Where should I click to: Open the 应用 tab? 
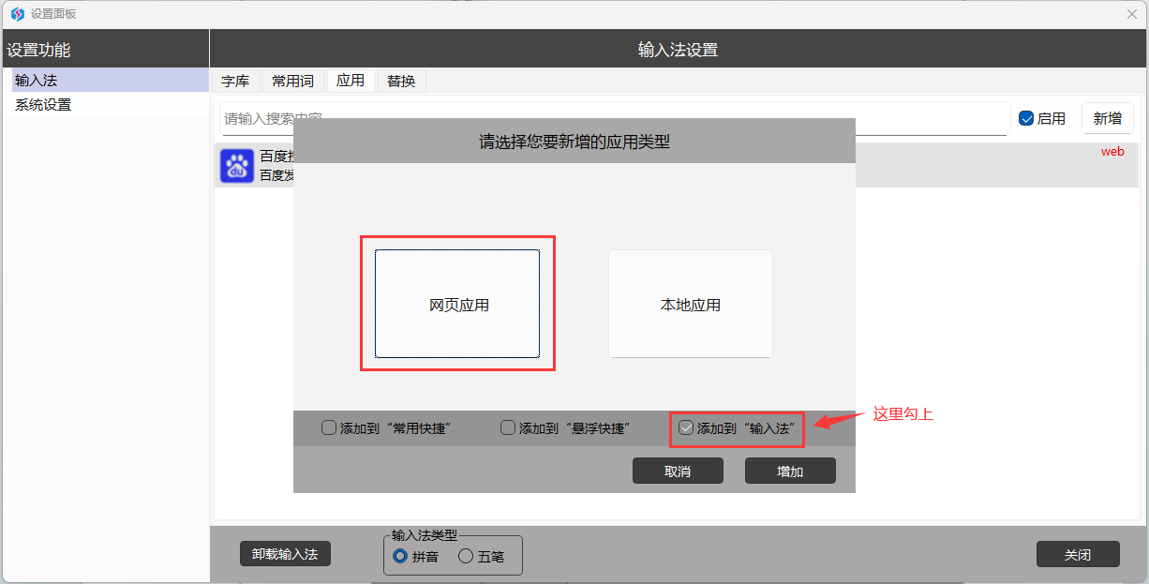point(351,82)
